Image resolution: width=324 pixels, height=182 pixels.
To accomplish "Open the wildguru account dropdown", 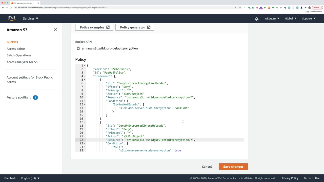I will (272, 18).
